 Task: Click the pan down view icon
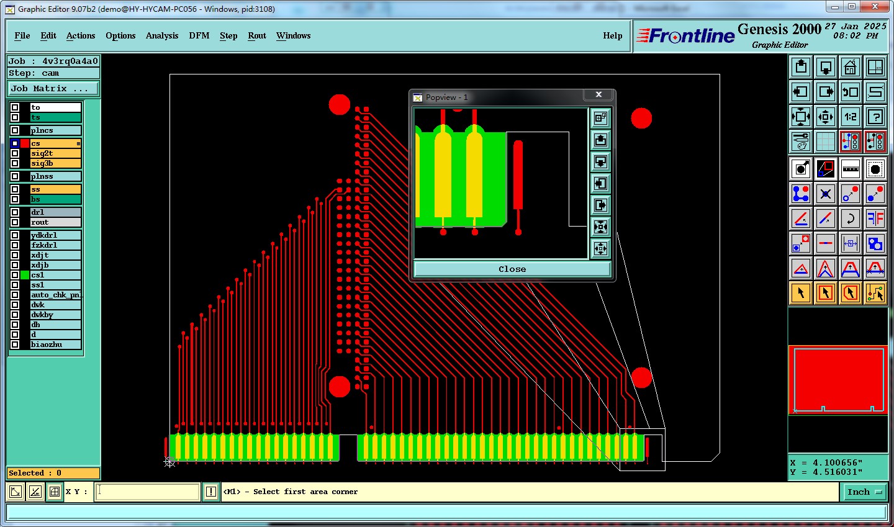click(826, 66)
